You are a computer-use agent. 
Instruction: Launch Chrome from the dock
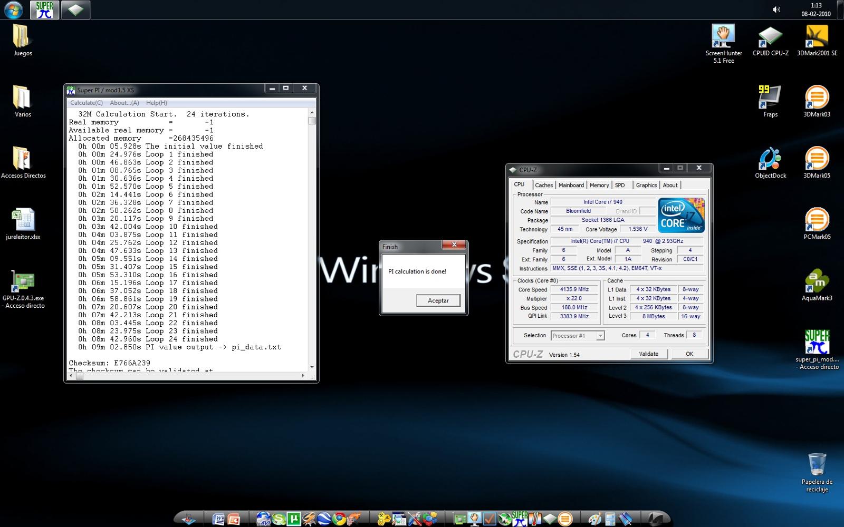(339, 519)
